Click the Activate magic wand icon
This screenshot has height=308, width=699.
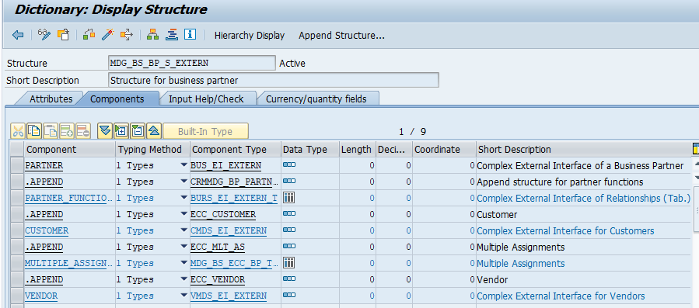[x=108, y=35]
